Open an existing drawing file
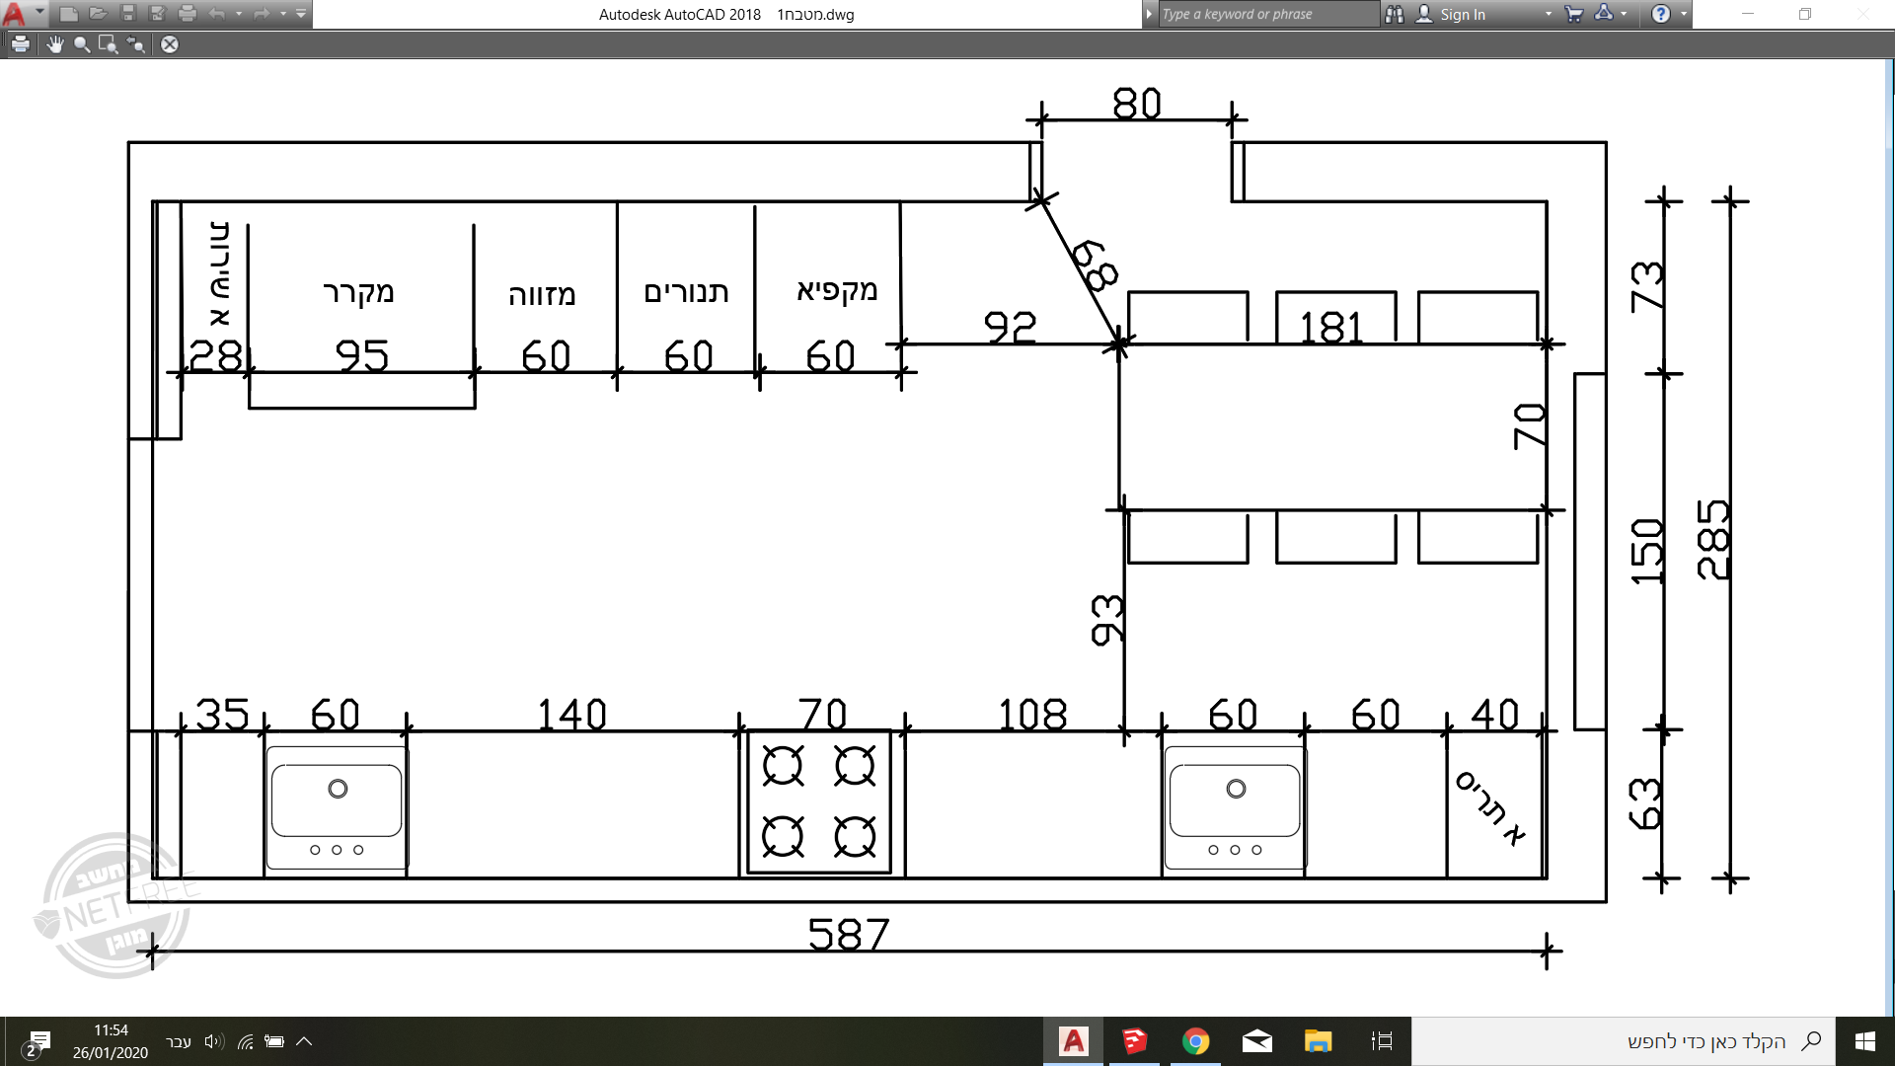Image resolution: width=1895 pixels, height=1066 pixels. point(98,14)
